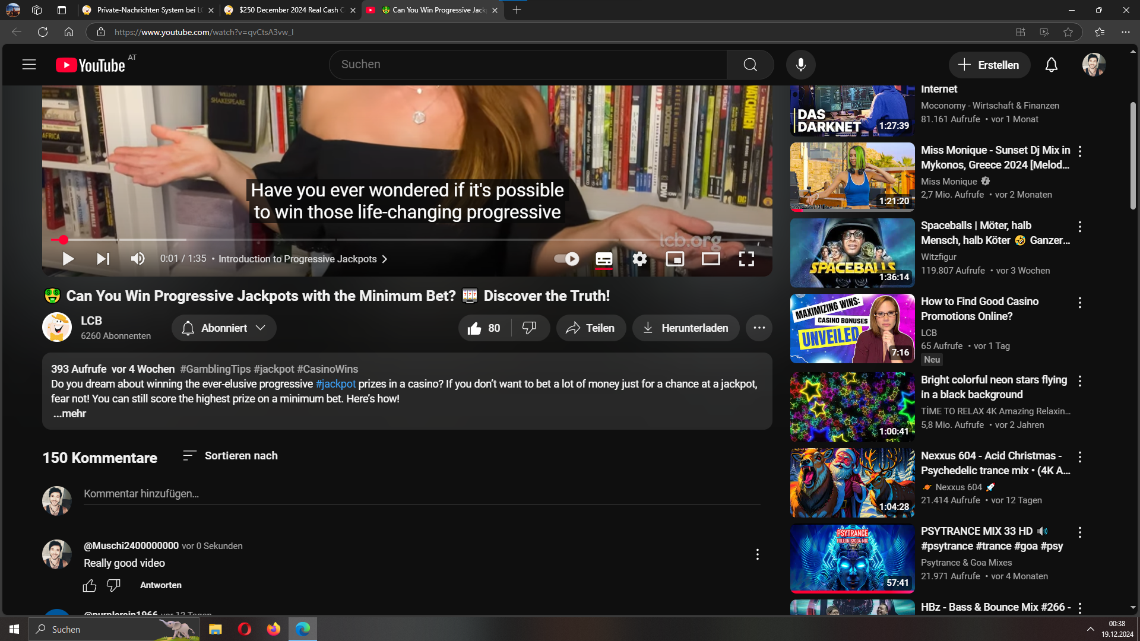Expand the description with ...mehr
The height and width of the screenshot is (641, 1140).
click(x=69, y=414)
